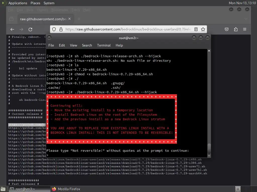
Task: Open the terminal Terminal menu
Action: click(104, 45)
